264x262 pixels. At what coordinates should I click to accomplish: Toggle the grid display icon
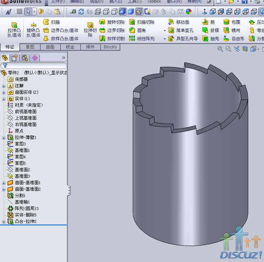(x=19, y=11)
